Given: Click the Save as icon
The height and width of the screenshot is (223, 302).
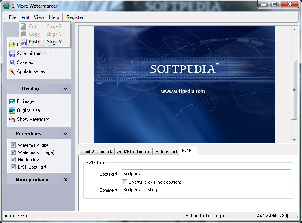Looking at the screenshot, I should click(x=12, y=62).
